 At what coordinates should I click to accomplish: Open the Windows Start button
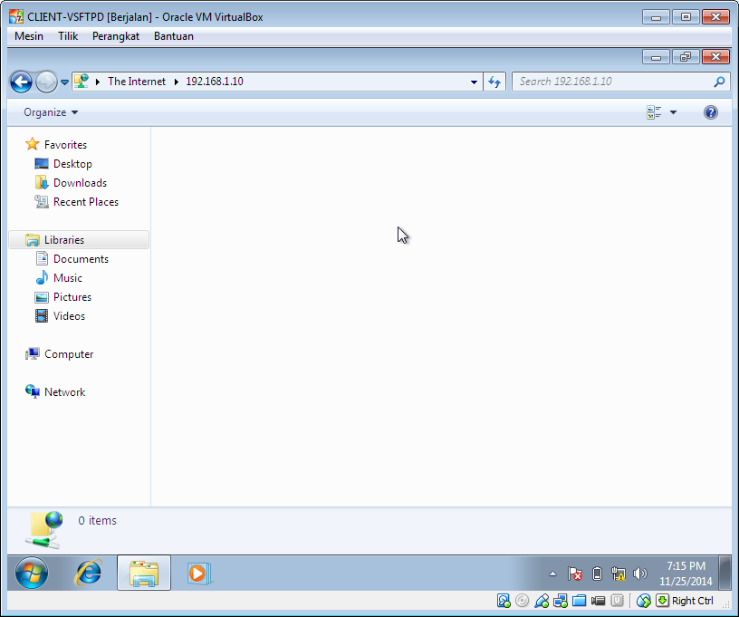pos(31,574)
